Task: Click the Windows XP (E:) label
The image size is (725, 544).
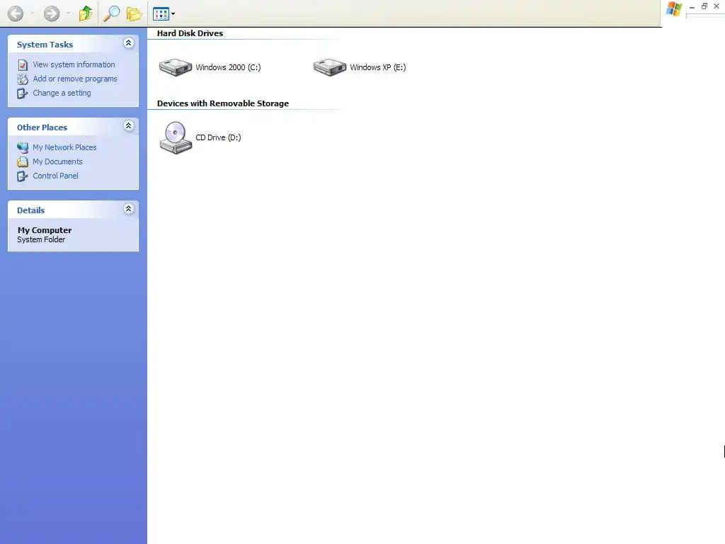Action: [x=378, y=67]
